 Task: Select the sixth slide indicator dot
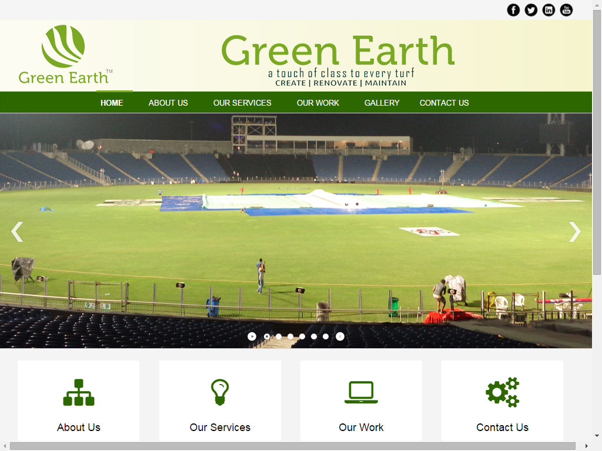pos(326,336)
